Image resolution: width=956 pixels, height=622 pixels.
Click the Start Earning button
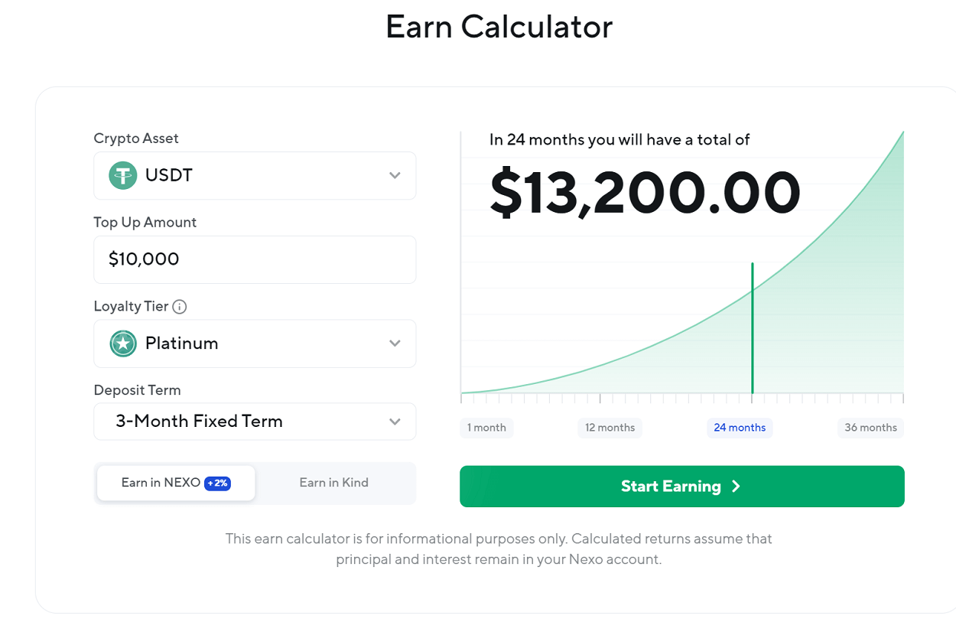pyautogui.click(x=682, y=487)
